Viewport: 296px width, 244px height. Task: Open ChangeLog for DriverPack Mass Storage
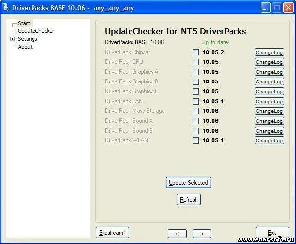pos(269,111)
